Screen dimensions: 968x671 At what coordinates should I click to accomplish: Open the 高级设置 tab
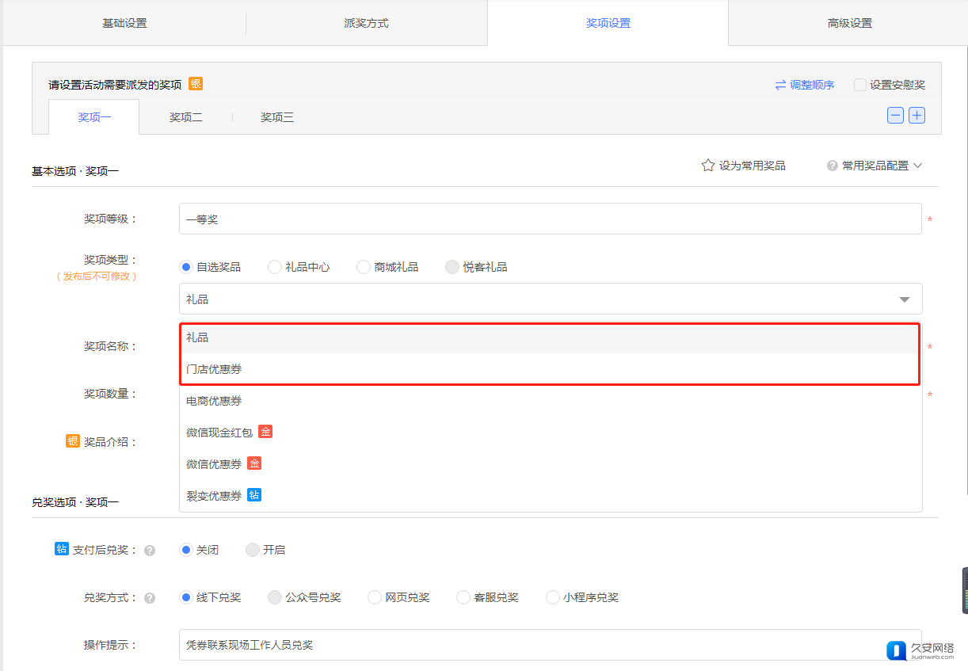(850, 23)
